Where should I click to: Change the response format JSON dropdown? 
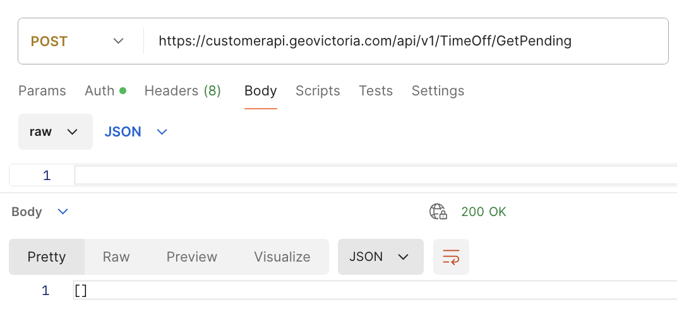380,257
